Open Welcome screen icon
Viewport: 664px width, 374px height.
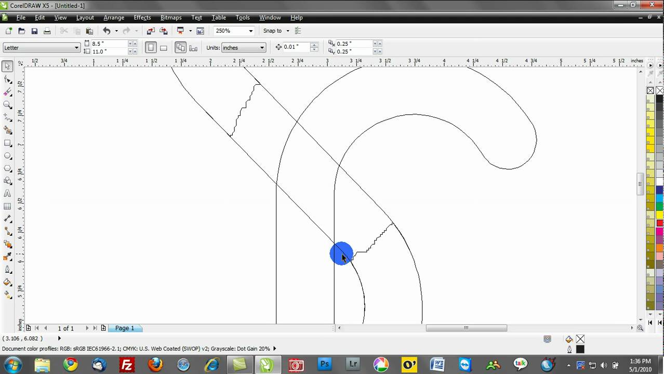coord(200,31)
